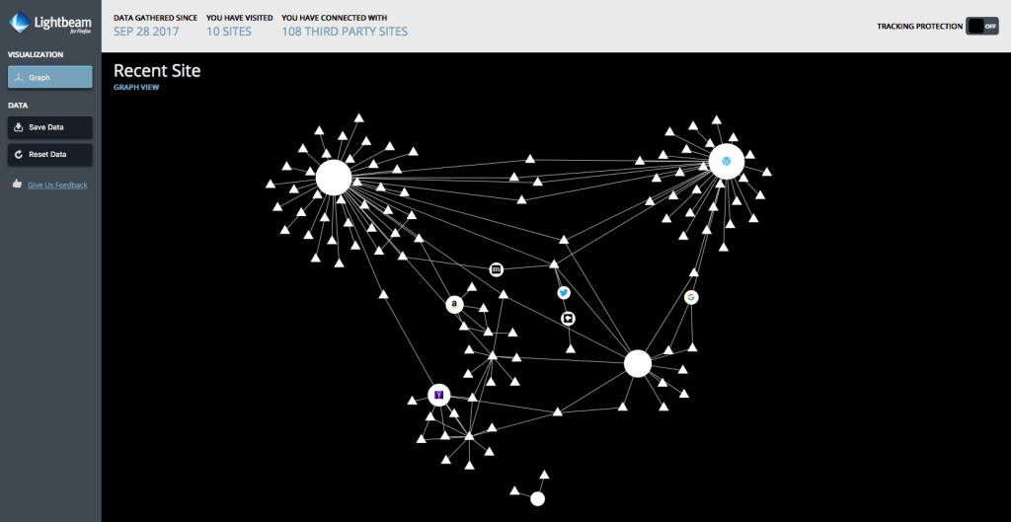
Task: Click the thumbs-up feedback icon
Action: [17, 184]
